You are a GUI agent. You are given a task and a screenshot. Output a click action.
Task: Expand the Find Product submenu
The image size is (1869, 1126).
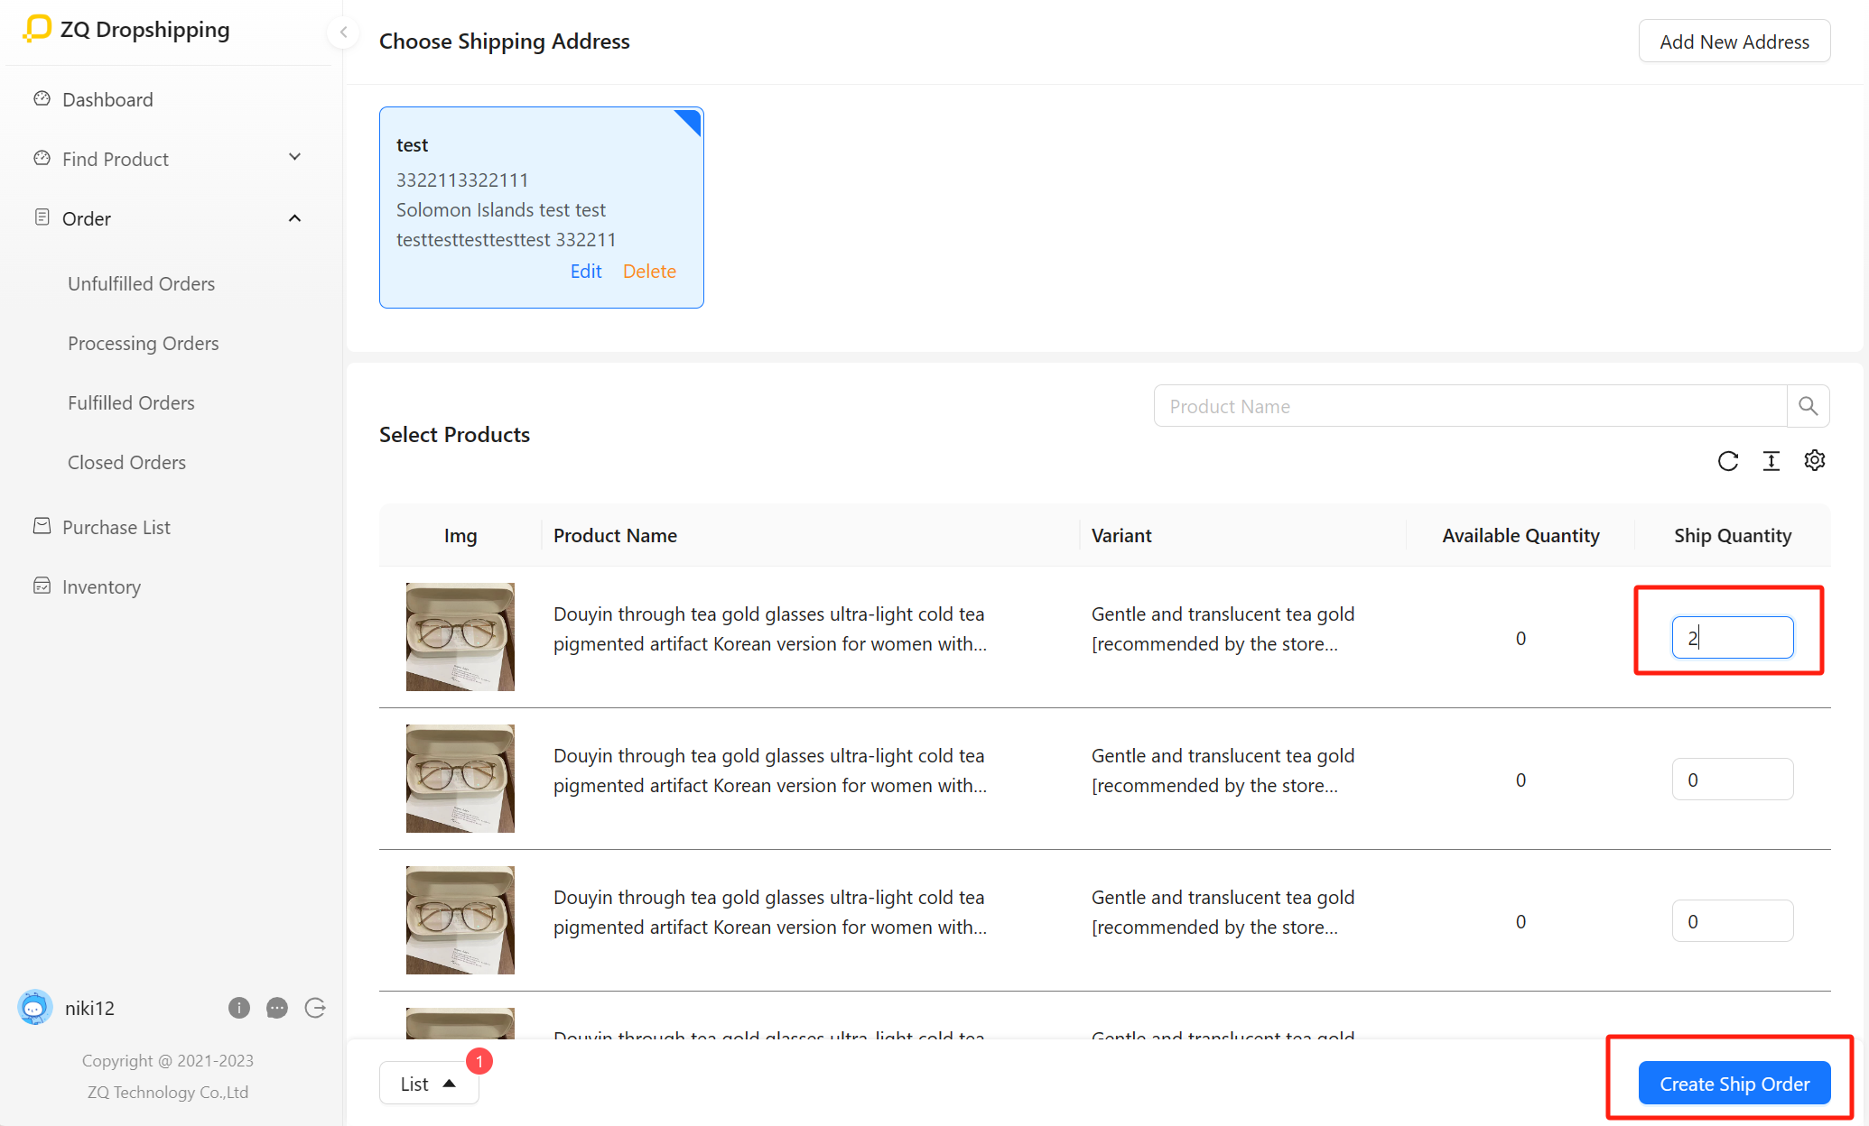[x=294, y=157]
